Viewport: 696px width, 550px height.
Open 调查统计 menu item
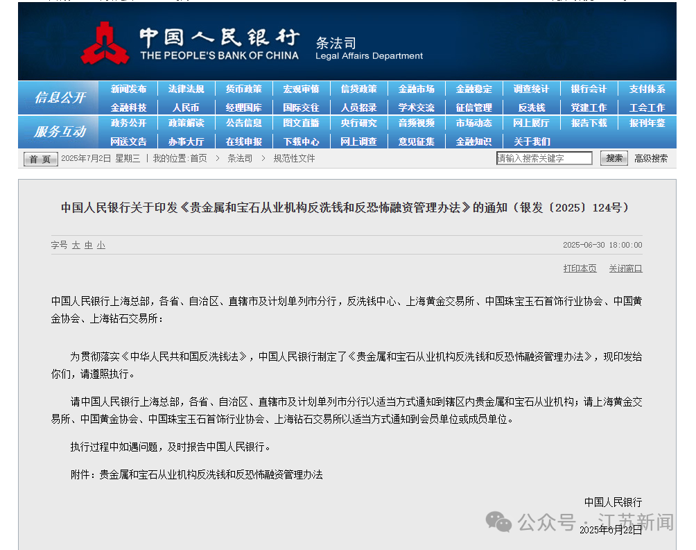[x=531, y=89]
